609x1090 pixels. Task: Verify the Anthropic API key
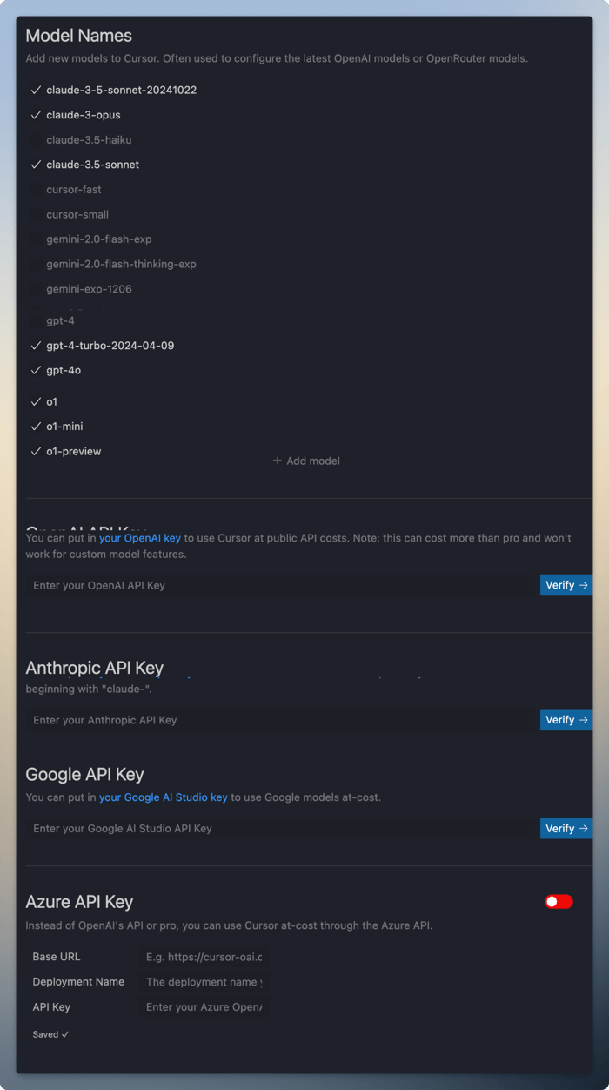pyautogui.click(x=566, y=720)
